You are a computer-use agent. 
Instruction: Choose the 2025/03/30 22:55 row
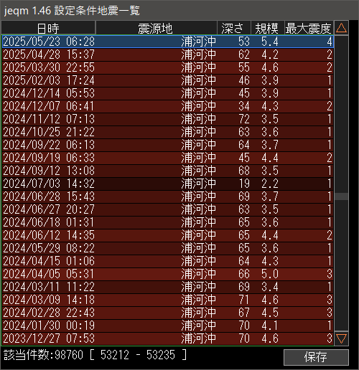(x=168, y=67)
